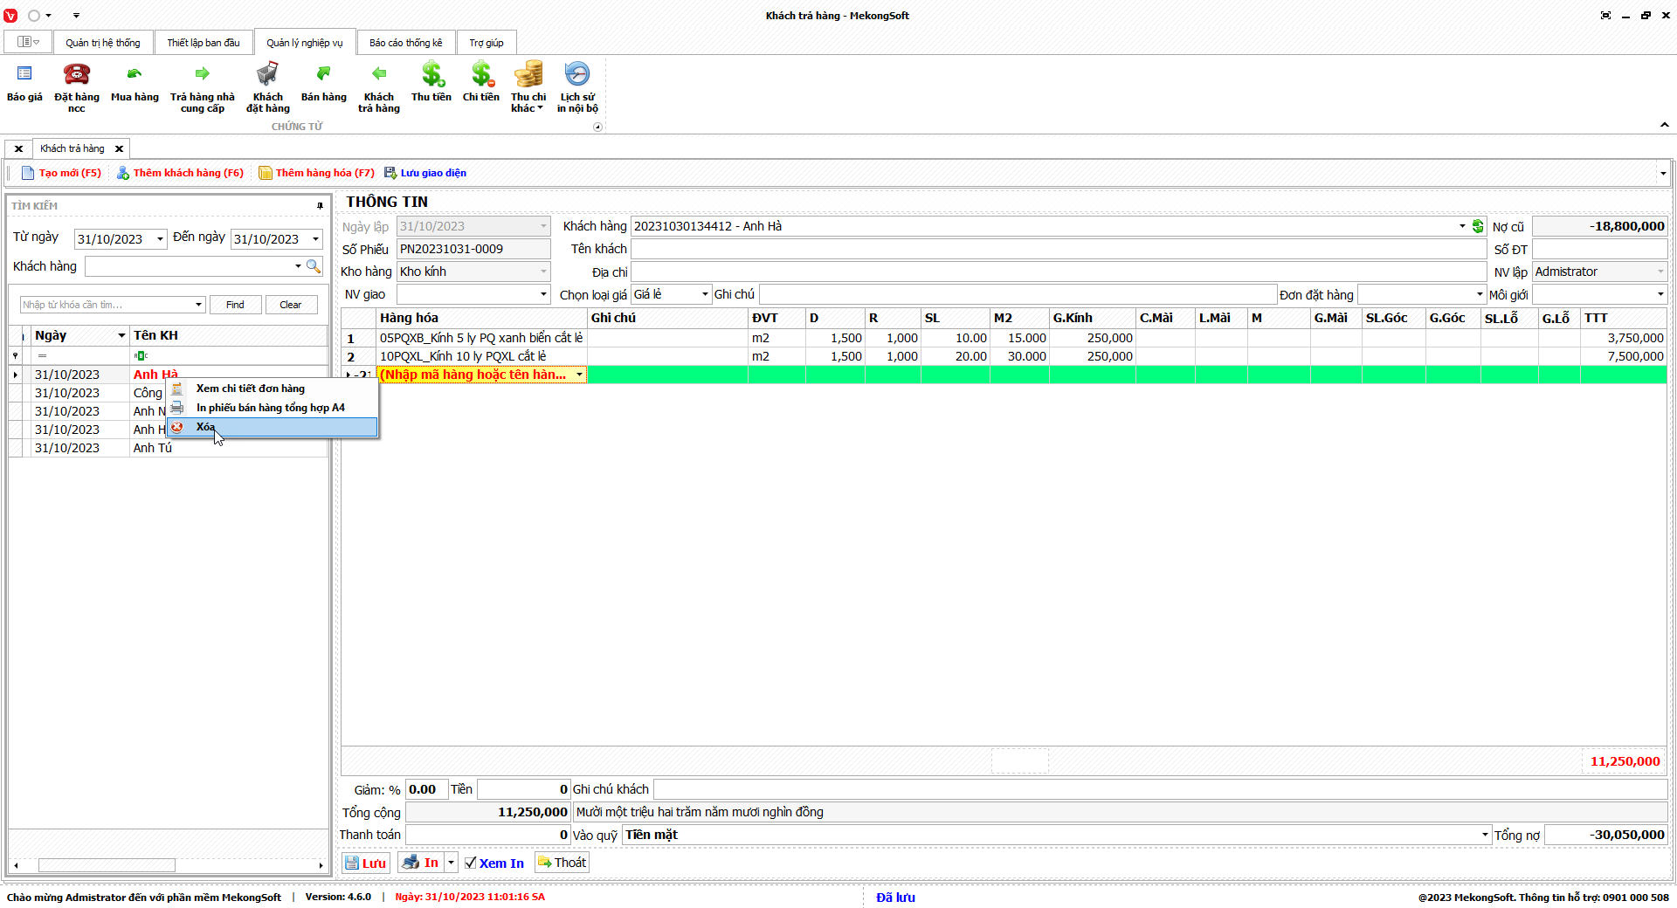Viewport: 1677px width, 908px height.
Task: Click the Bán hàng green arrow icon
Action: tap(323, 75)
